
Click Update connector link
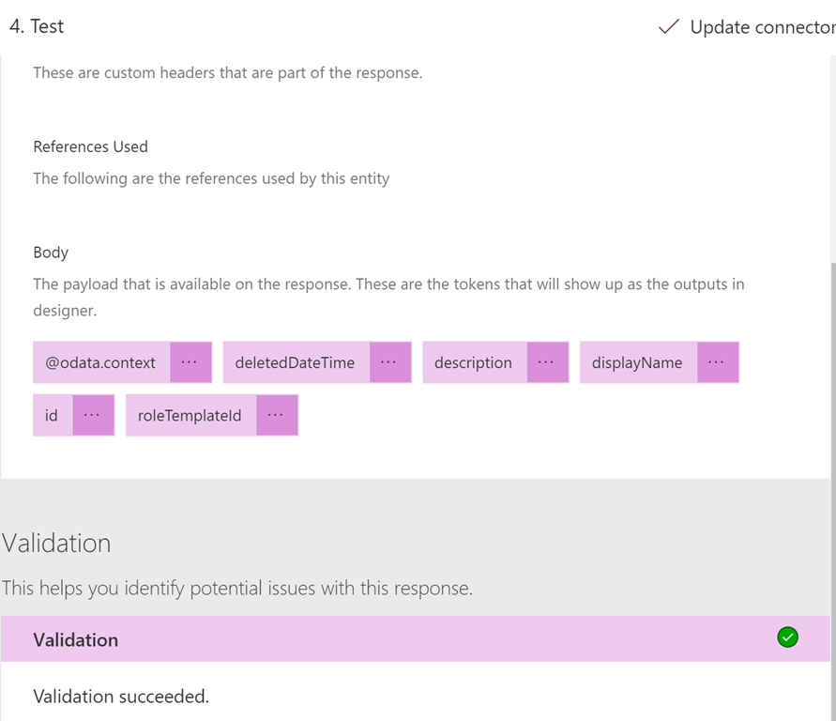(x=763, y=26)
